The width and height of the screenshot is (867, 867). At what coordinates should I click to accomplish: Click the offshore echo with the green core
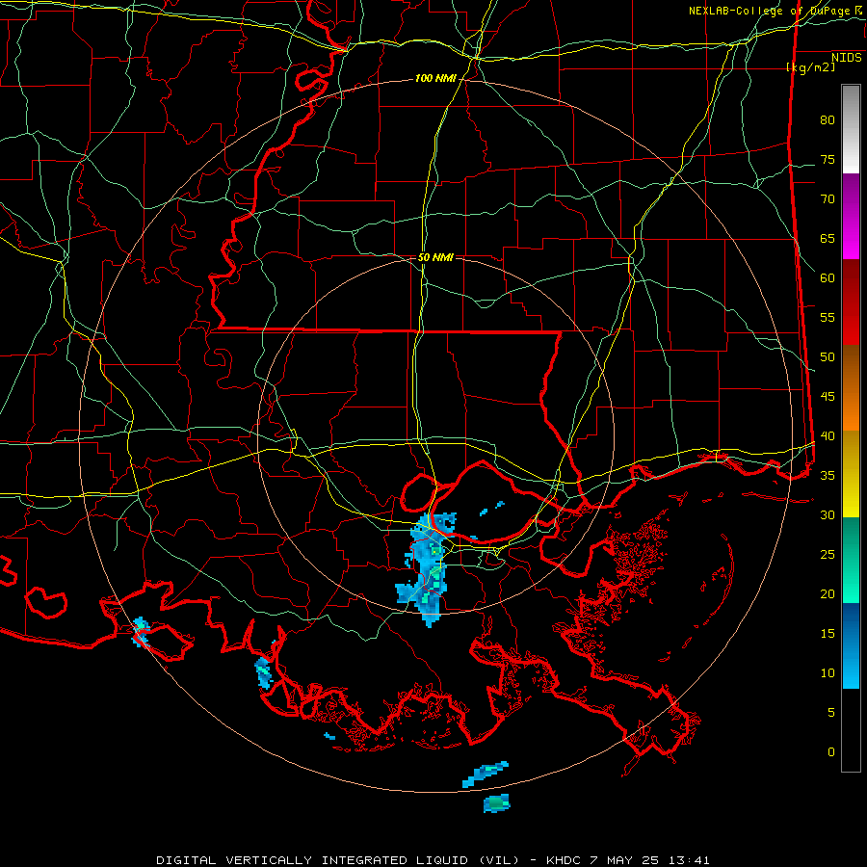point(496,803)
